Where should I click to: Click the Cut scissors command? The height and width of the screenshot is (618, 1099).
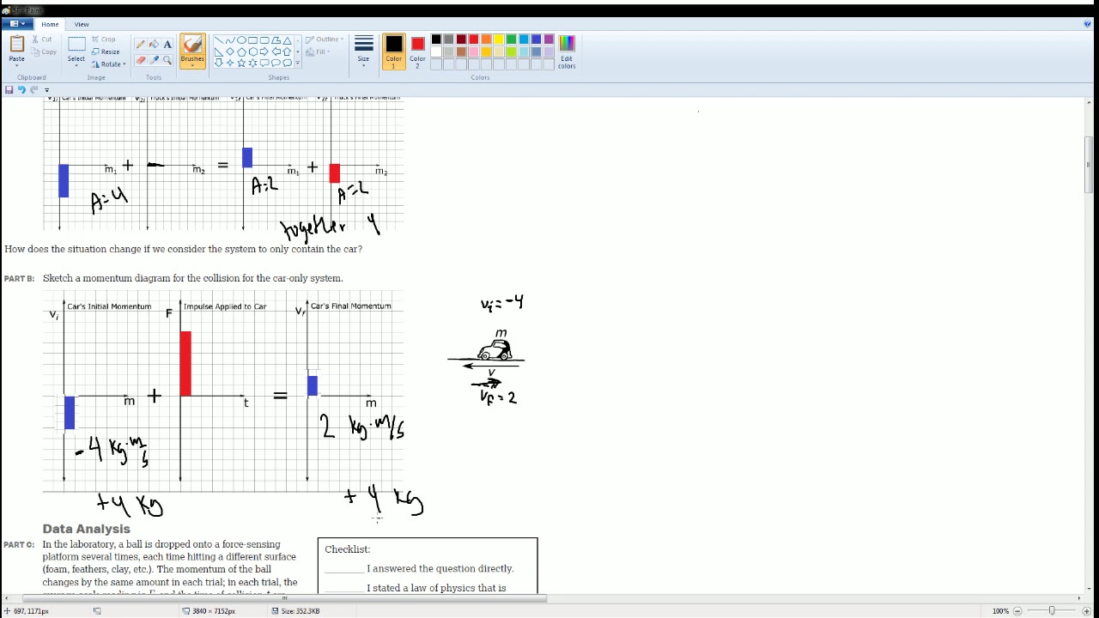pyautogui.click(x=41, y=39)
